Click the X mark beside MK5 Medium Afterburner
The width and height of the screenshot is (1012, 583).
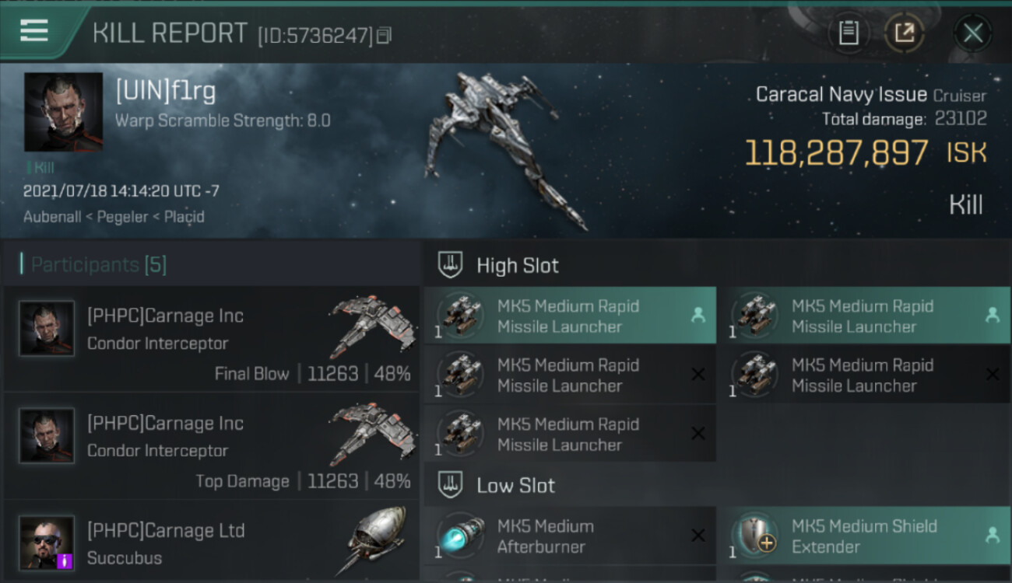click(x=698, y=536)
